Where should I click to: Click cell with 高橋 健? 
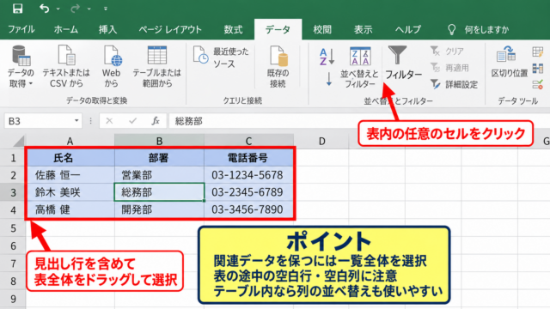[70, 209]
